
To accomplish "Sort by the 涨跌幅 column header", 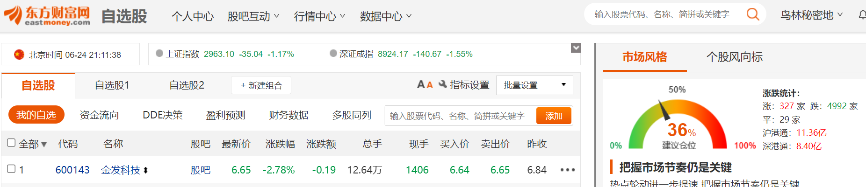I will pyautogui.click(x=280, y=144).
